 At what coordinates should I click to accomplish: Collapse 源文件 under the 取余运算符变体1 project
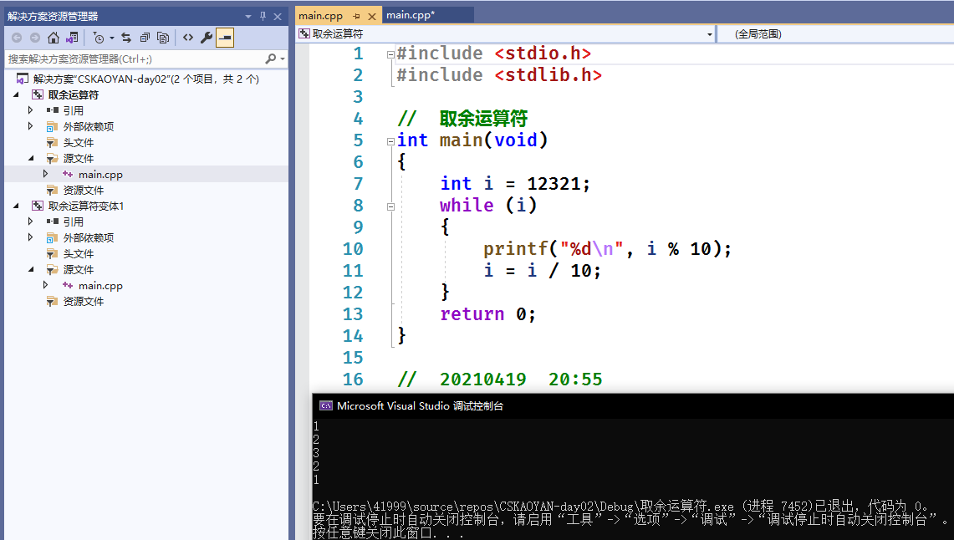[31, 269]
